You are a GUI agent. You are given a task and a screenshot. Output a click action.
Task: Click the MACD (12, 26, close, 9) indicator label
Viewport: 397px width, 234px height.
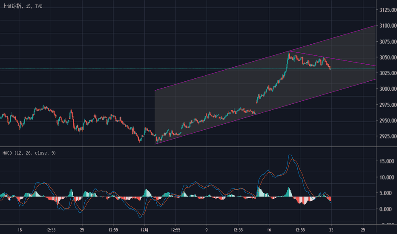point(29,153)
